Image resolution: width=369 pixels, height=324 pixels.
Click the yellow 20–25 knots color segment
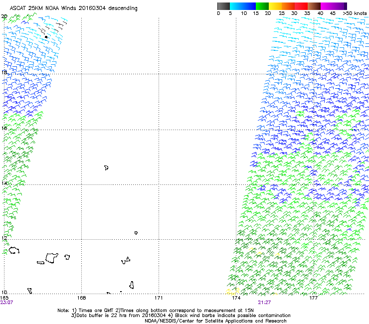(x=275, y=6)
